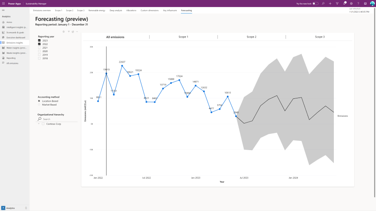Screen dimensions: 376x211
Task: Open the search magnifier in top bar
Action: (x=323, y=3)
